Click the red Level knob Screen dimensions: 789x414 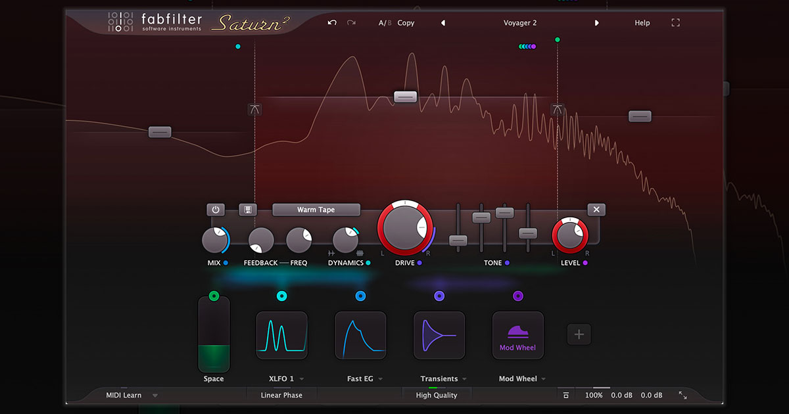click(x=570, y=236)
